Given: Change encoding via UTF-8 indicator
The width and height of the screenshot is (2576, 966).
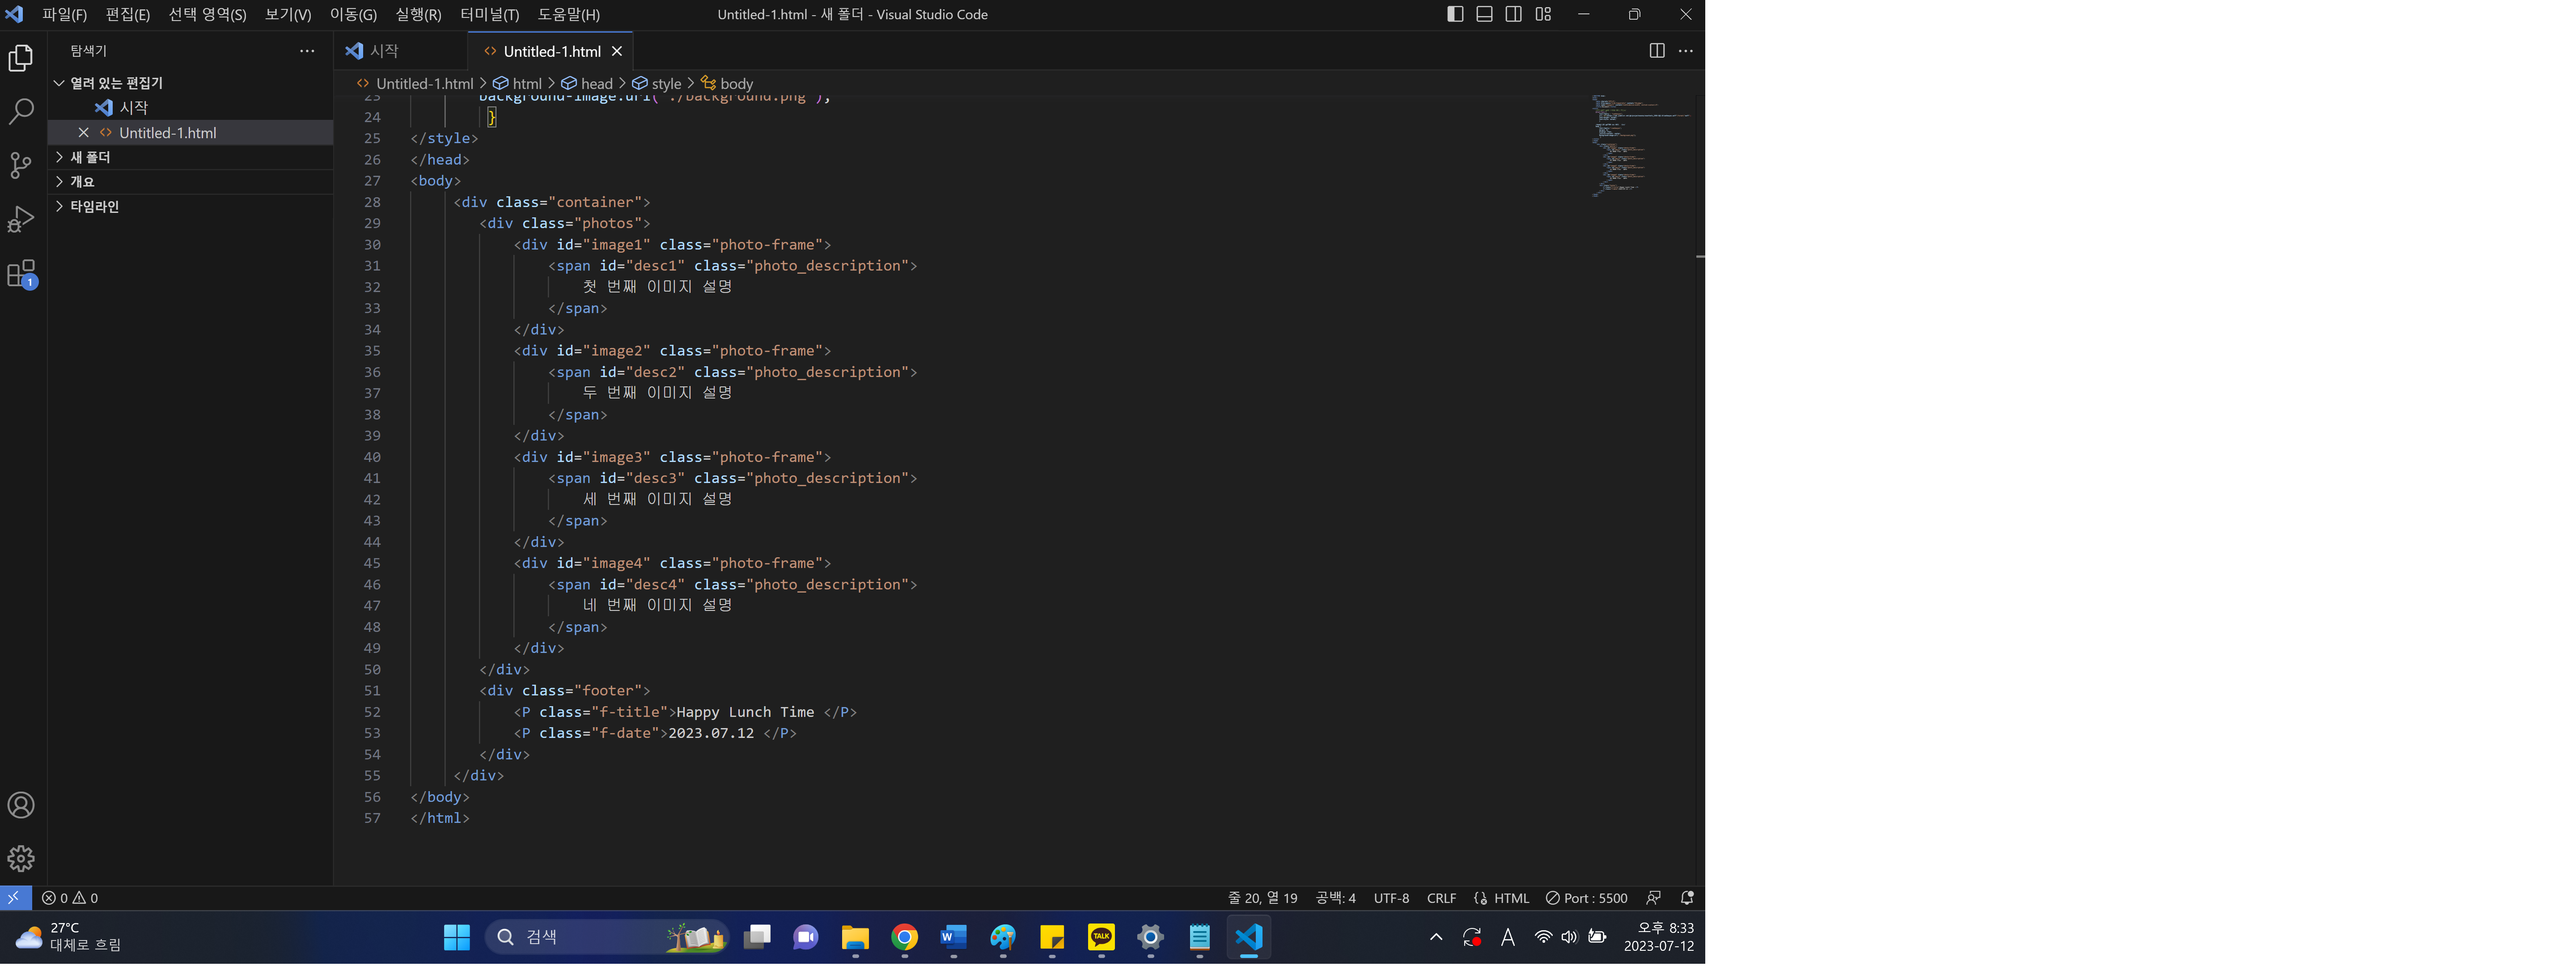Looking at the screenshot, I should [x=1391, y=898].
